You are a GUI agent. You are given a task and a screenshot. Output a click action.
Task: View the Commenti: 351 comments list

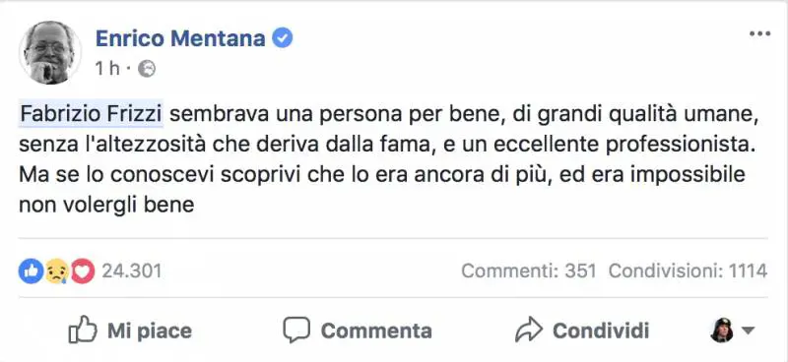click(529, 271)
